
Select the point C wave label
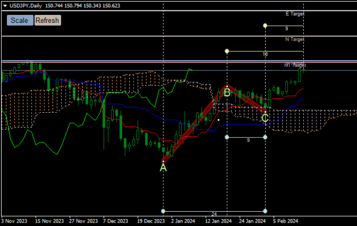(265, 118)
